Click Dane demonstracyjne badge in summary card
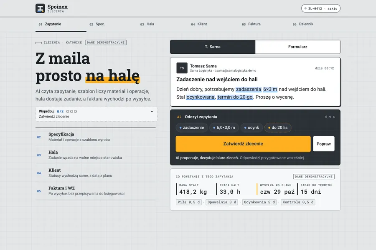 point(314,177)
